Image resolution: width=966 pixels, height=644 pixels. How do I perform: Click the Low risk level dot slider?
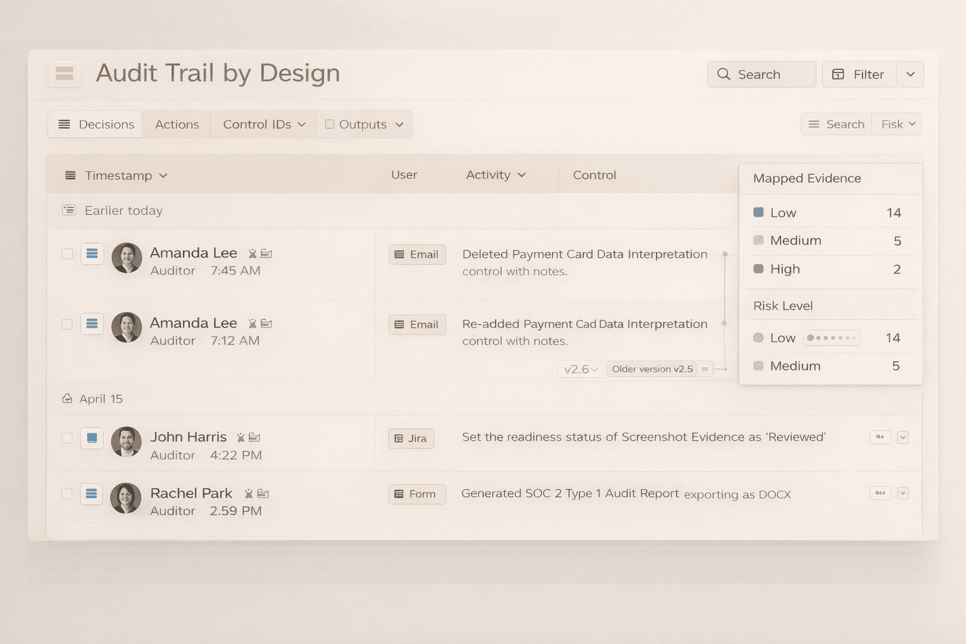tap(831, 338)
